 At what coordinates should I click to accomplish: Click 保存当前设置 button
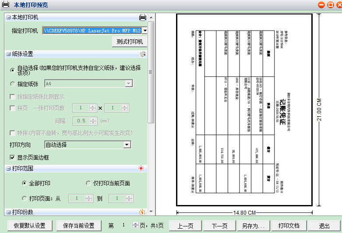(78, 226)
